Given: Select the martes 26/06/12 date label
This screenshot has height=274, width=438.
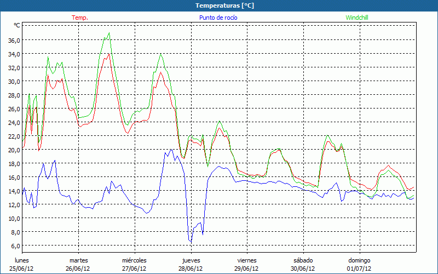Looking at the screenshot, I should coord(78,264).
